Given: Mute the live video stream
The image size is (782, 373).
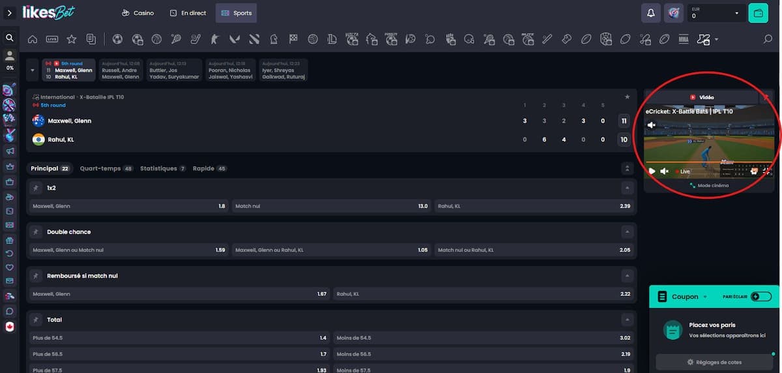Looking at the screenshot, I should tap(664, 171).
